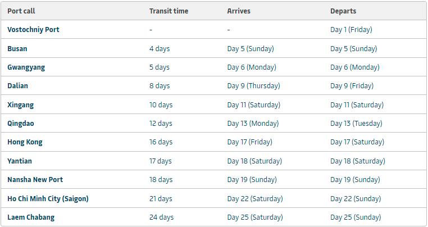Open Hong Kong port call

point(25,142)
